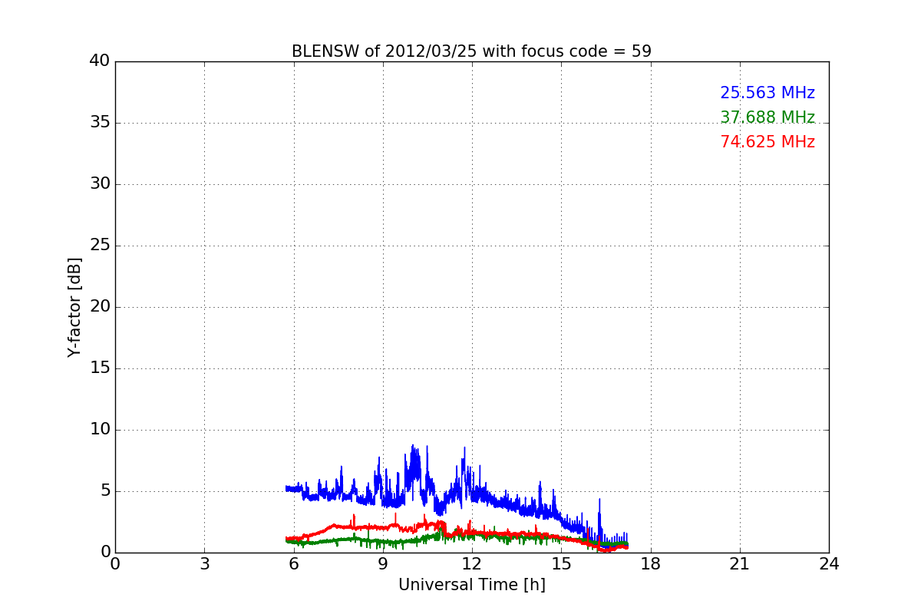Click the y-axis tick label 5
921x614 pixels.
click(105, 491)
